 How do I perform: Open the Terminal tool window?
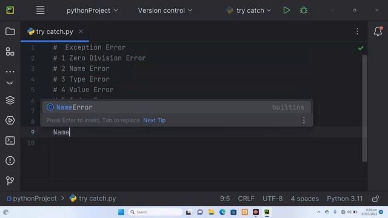[10, 140]
